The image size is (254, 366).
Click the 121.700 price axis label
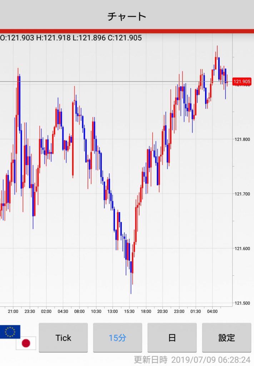(242, 194)
